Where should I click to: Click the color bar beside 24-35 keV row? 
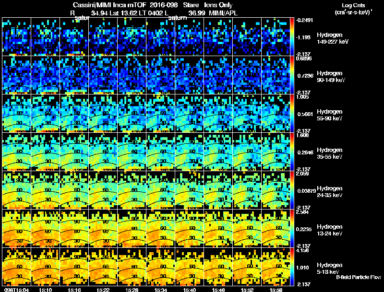click(x=292, y=190)
